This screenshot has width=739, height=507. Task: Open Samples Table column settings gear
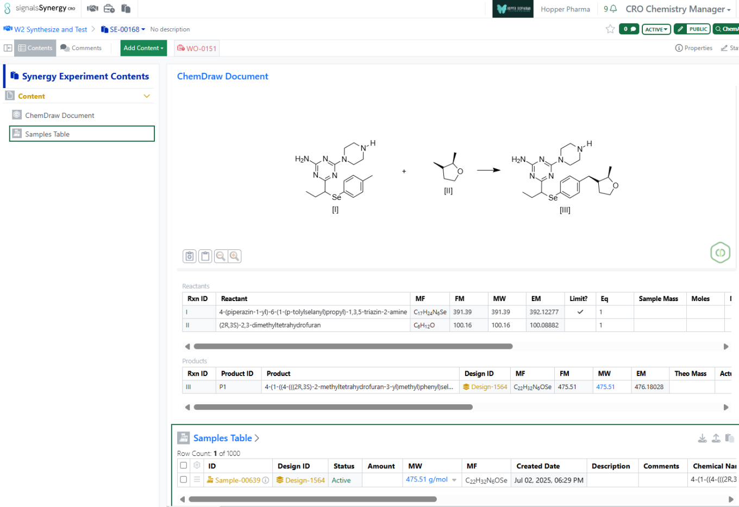[197, 466]
